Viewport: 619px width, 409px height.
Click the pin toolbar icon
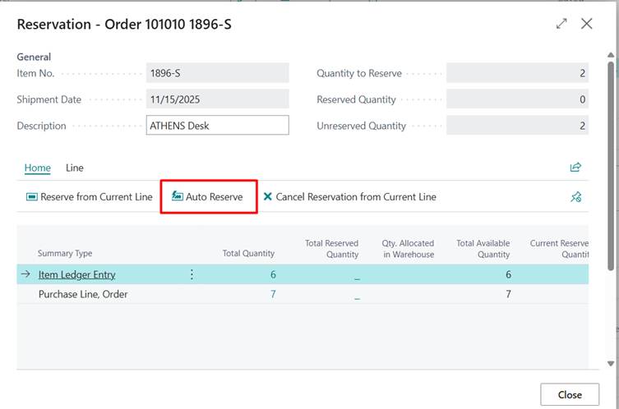(575, 197)
